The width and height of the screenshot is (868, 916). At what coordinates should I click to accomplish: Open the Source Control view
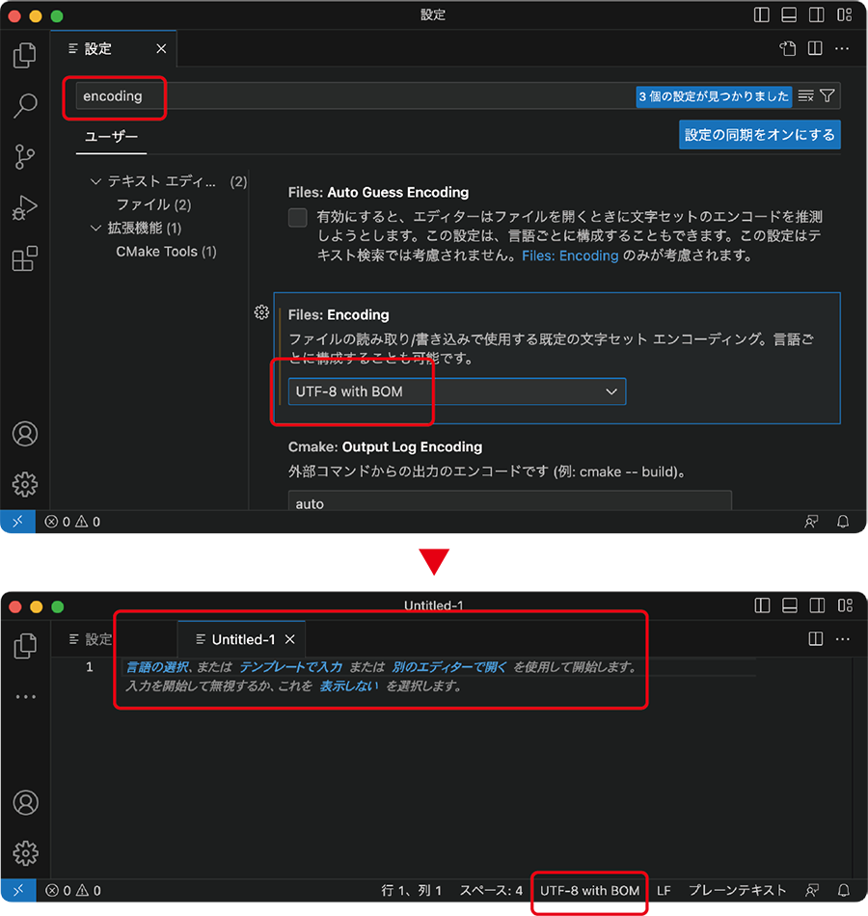click(24, 156)
